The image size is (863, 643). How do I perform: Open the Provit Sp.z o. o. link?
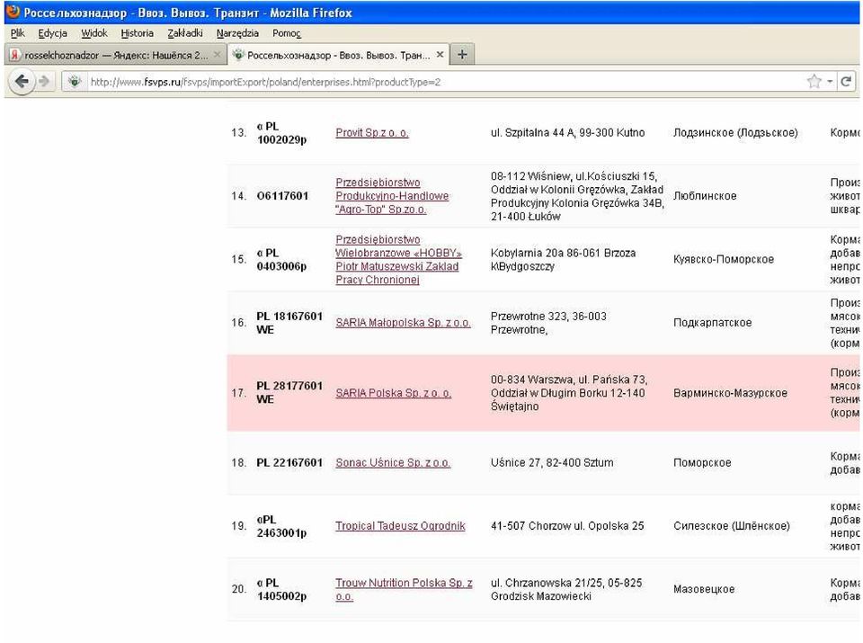pos(372,133)
